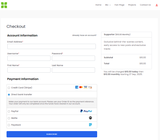Click the 'Supporter ($10.00 Monthly)' plan title

(117, 34)
